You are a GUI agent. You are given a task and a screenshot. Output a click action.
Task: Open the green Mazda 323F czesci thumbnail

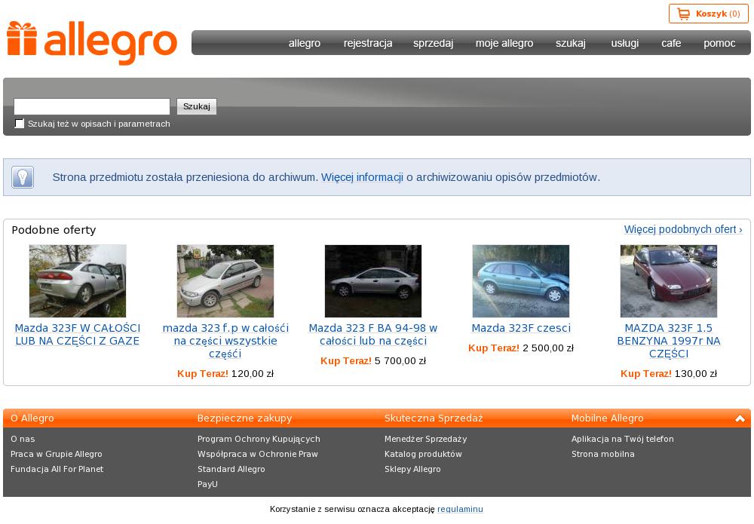[x=521, y=281]
